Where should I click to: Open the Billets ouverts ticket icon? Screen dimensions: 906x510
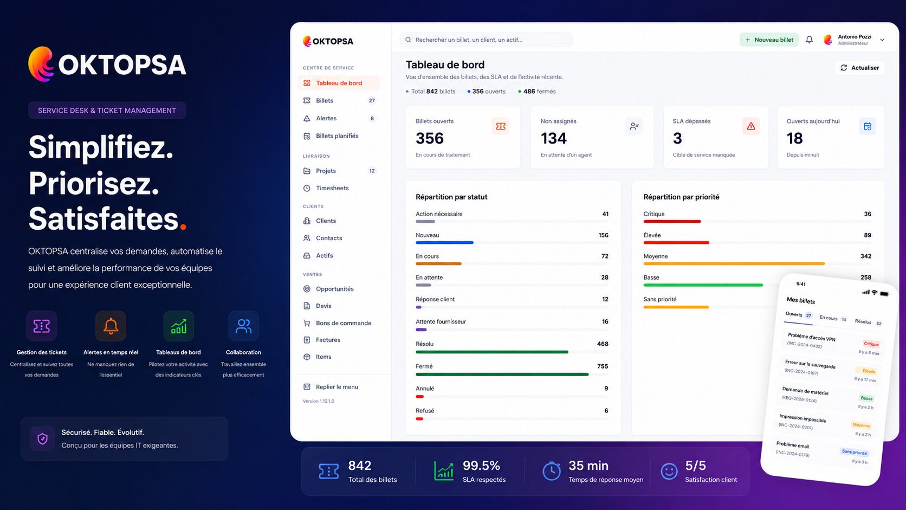[501, 126]
